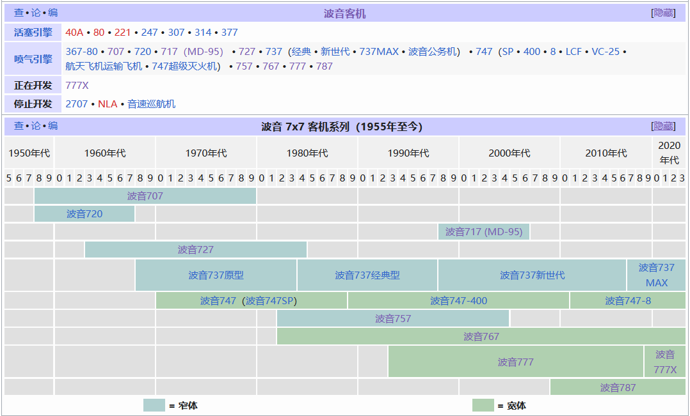Open the red 221 link
The width and height of the screenshot is (690, 416).
[122, 33]
